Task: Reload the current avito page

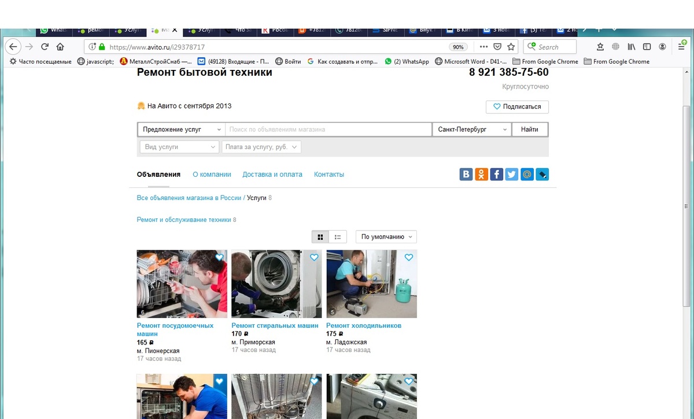Action: click(x=45, y=47)
